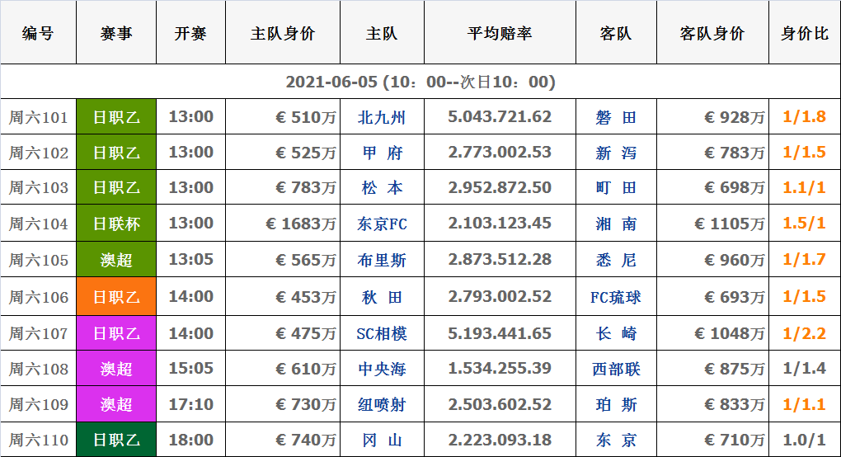Screen dimensions: 841x457
Task: Click the orange 日职乙 cell in row 周六106
Action: point(116,297)
